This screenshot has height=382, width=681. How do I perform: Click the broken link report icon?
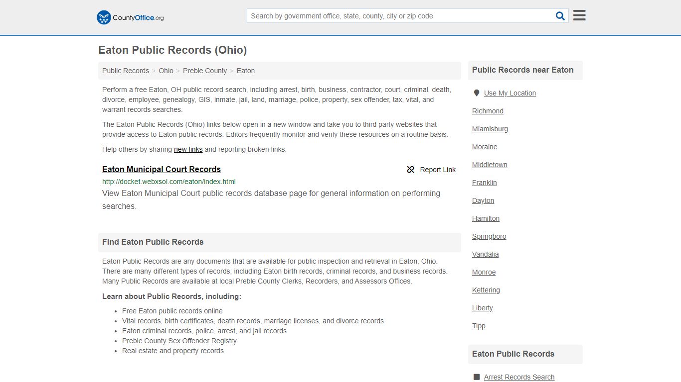click(411, 170)
